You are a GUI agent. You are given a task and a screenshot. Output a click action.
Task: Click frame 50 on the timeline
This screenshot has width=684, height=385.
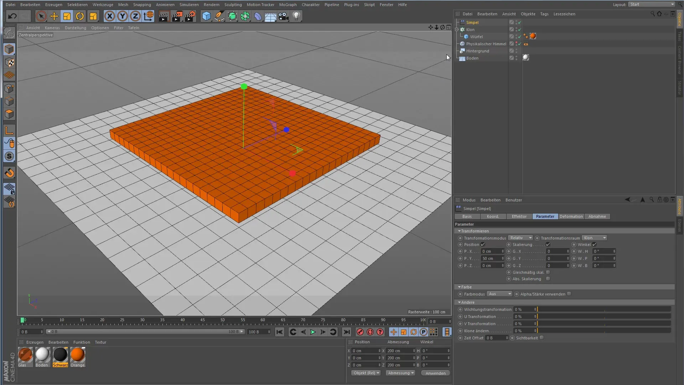pyautogui.click(x=223, y=320)
